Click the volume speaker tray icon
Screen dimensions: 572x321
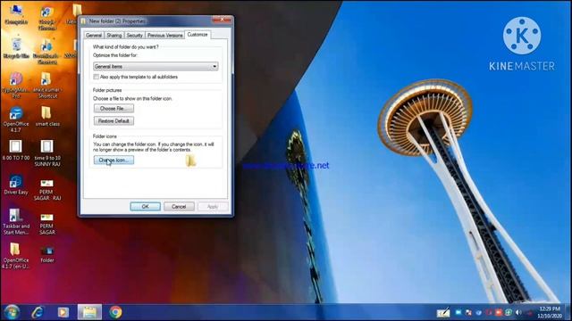(x=518, y=313)
